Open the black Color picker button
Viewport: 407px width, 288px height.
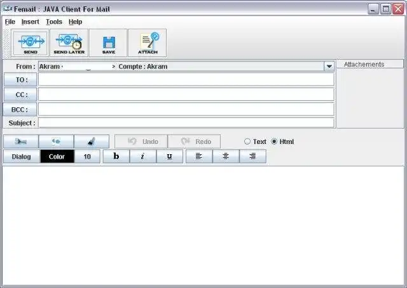[x=57, y=157]
